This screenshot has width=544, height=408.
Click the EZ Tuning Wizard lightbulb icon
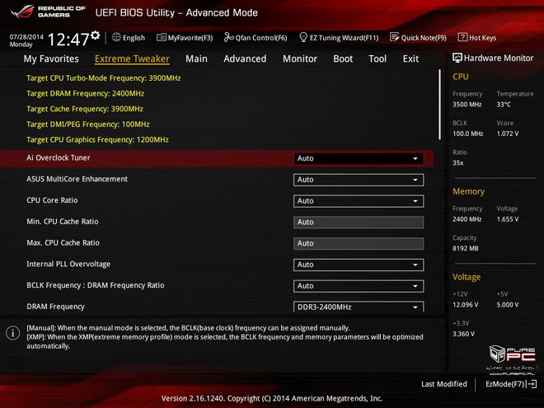[x=303, y=37]
